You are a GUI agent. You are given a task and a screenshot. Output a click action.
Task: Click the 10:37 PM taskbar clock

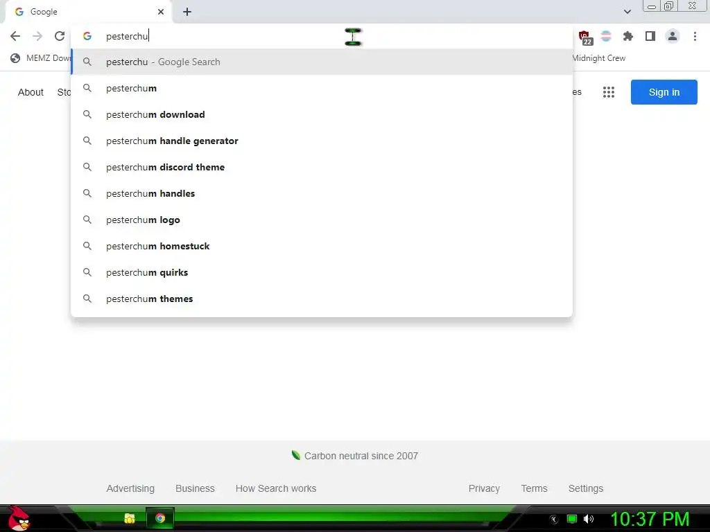(x=649, y=519)
